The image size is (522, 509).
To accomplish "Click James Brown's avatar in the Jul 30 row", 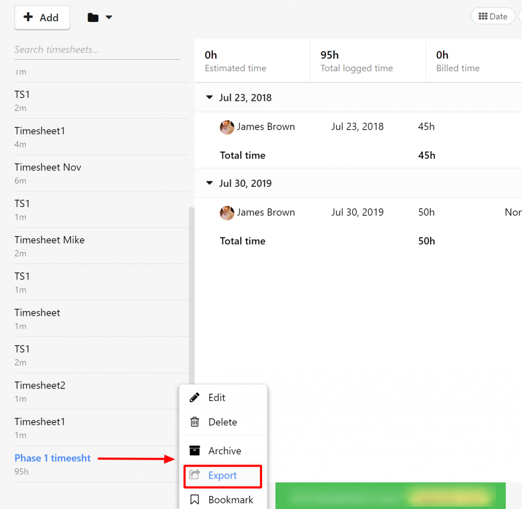I will click(227, 213).
